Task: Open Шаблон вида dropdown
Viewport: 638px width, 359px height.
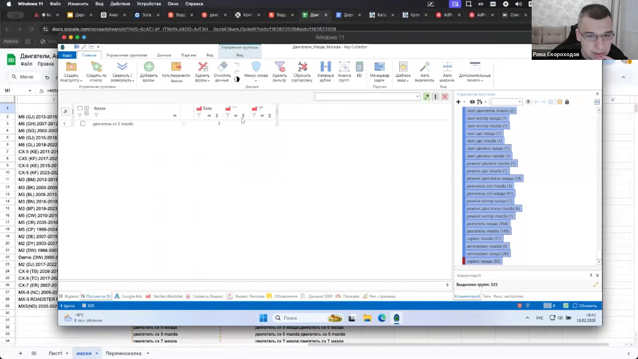Action: 403,78
